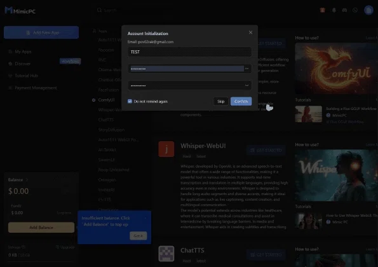Select SwarmUI in apps list
Image resolution: width=378 pixels, height=267 pixels.
pos(106,160)
